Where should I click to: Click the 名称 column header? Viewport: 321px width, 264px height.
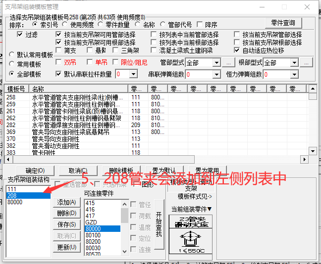pos(78,89)
